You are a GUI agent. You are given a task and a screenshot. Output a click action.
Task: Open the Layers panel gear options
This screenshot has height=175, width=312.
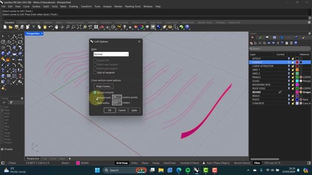310,34
